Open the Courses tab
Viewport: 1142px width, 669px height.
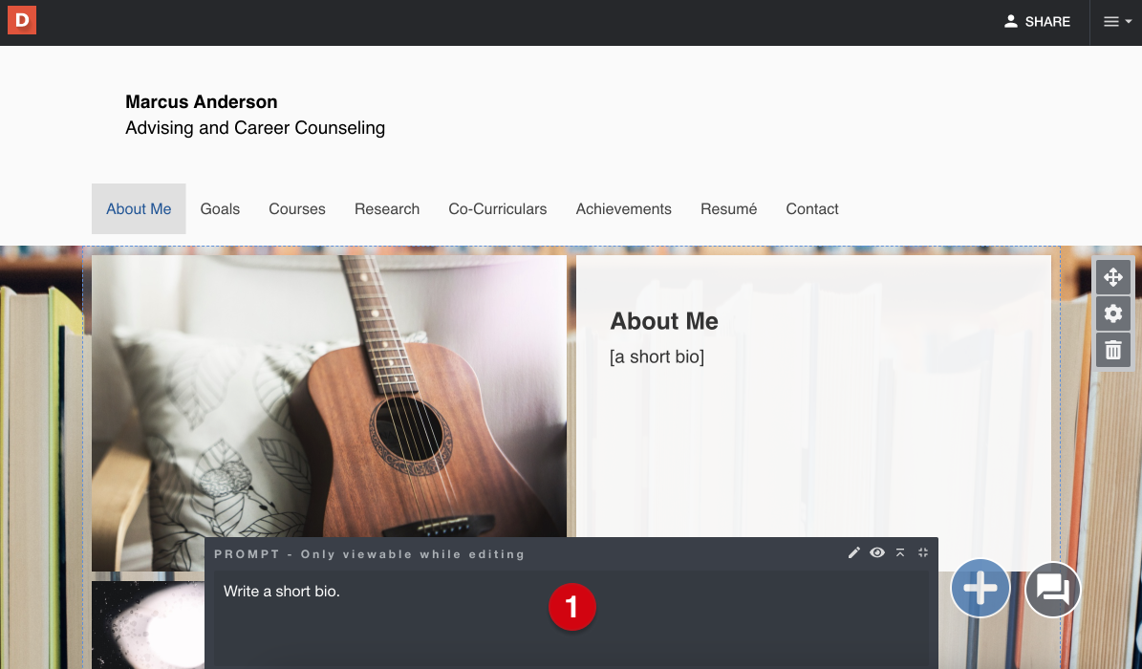click(297, 209)
